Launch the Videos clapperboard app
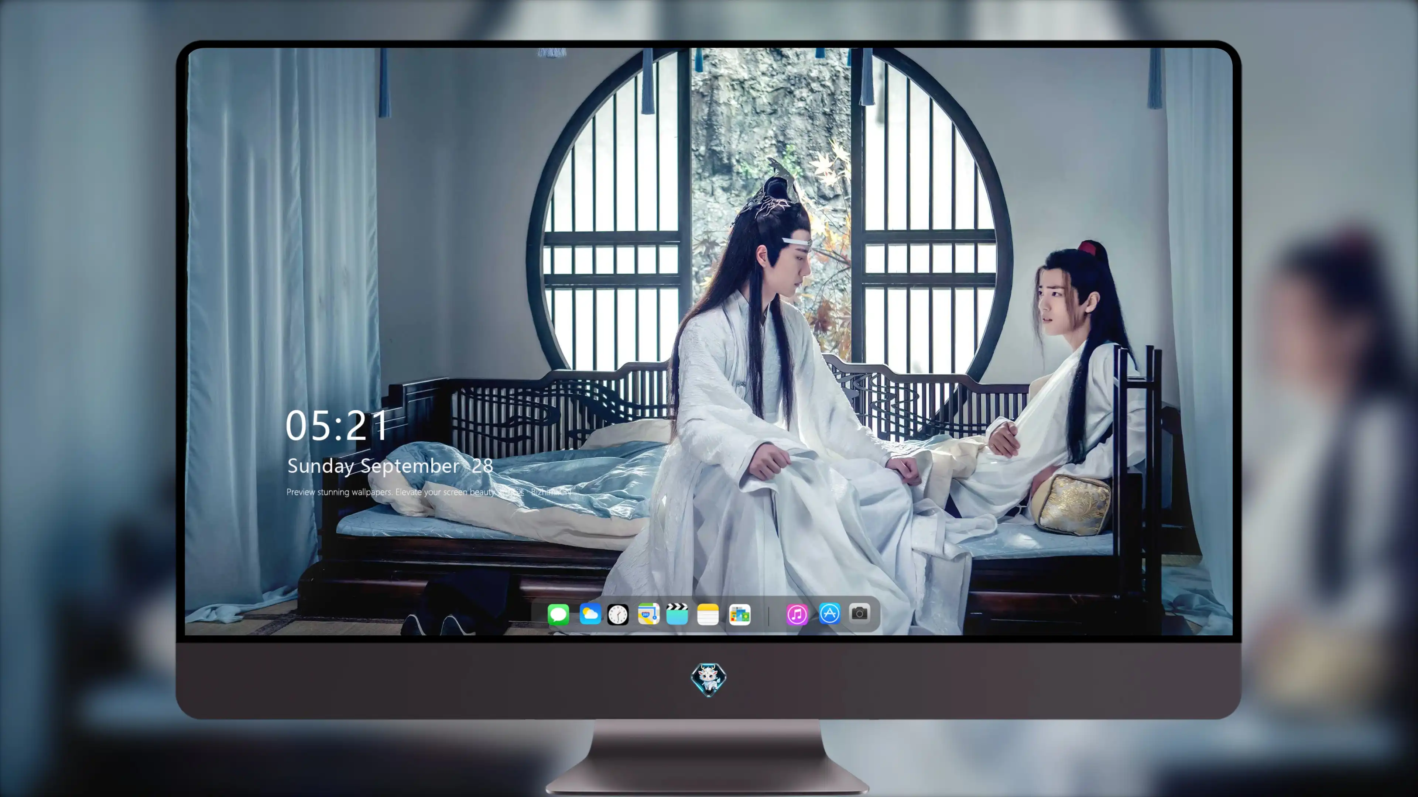1418x797 pixels. [677, 614]
